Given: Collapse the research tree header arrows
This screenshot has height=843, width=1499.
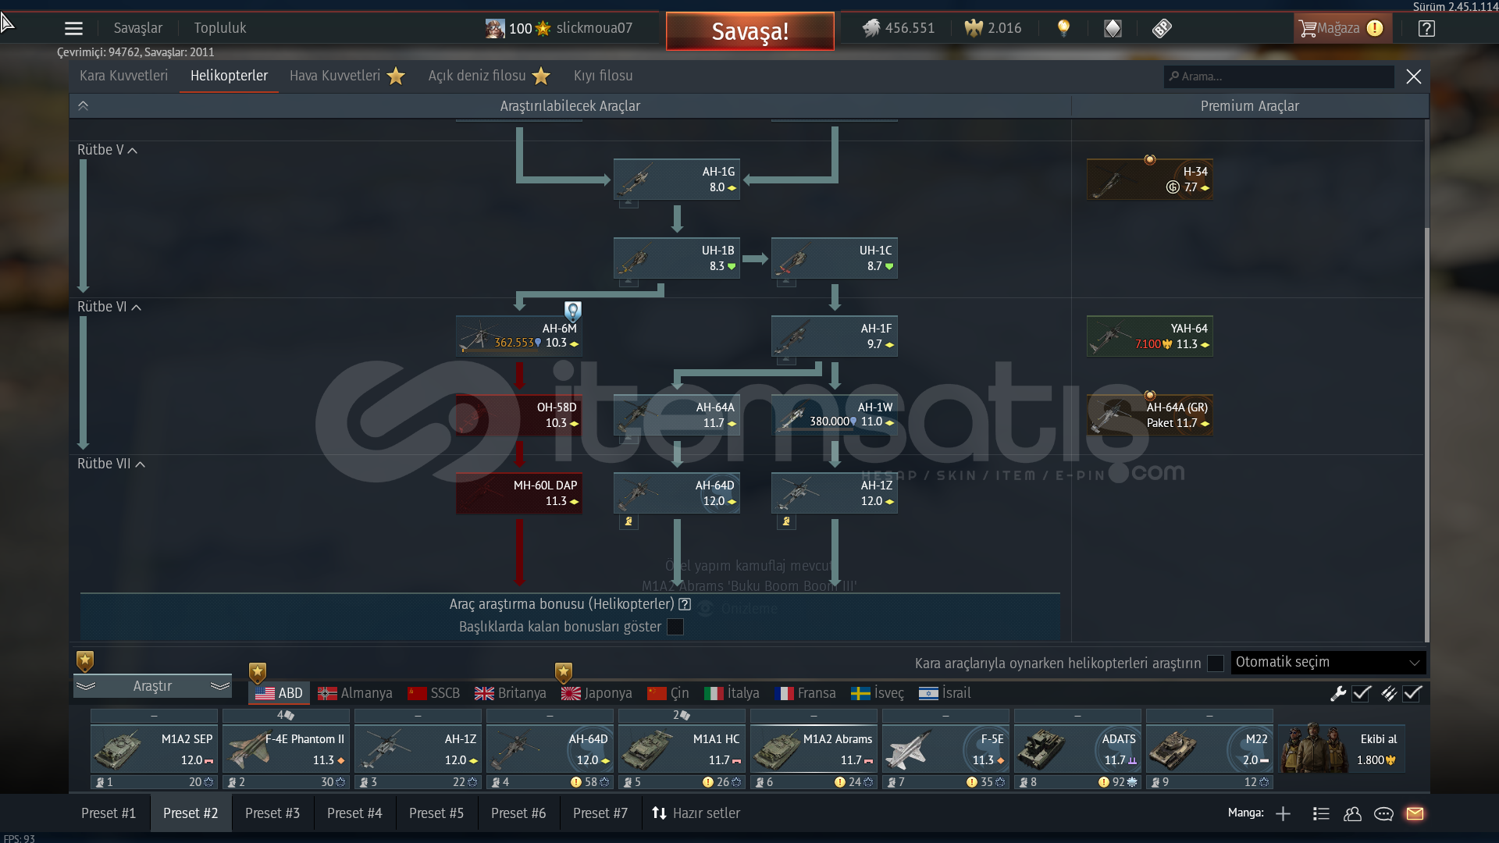Looking at the screenshot, I should pyautogui.click(x=83, y=106).
